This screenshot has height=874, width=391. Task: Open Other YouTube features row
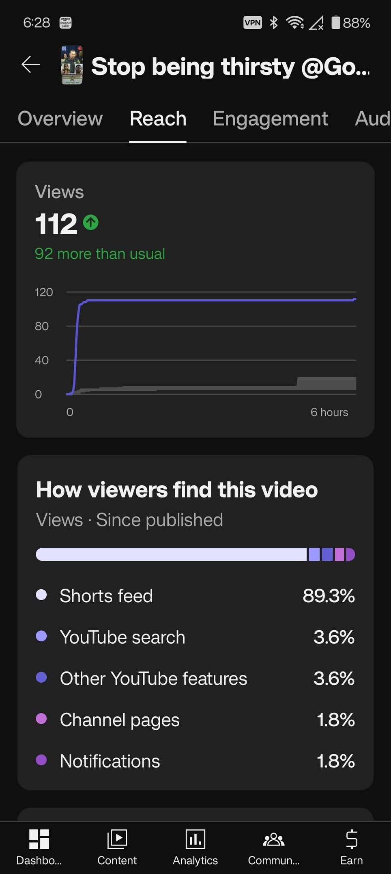[x=195, y=678]
